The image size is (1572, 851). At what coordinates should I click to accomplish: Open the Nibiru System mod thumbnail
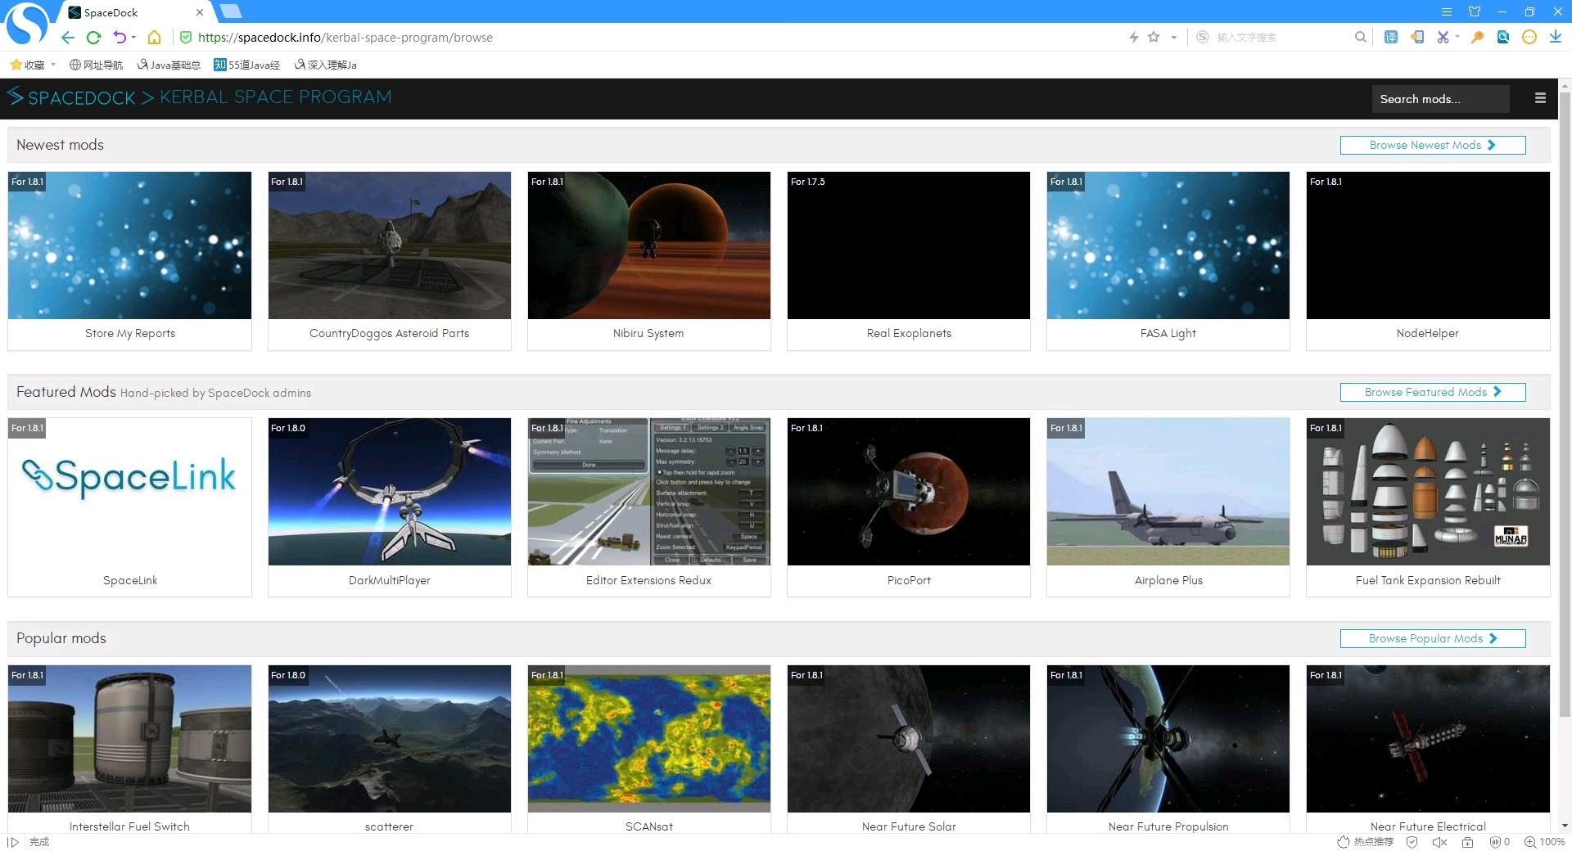[x=649, y=245]
